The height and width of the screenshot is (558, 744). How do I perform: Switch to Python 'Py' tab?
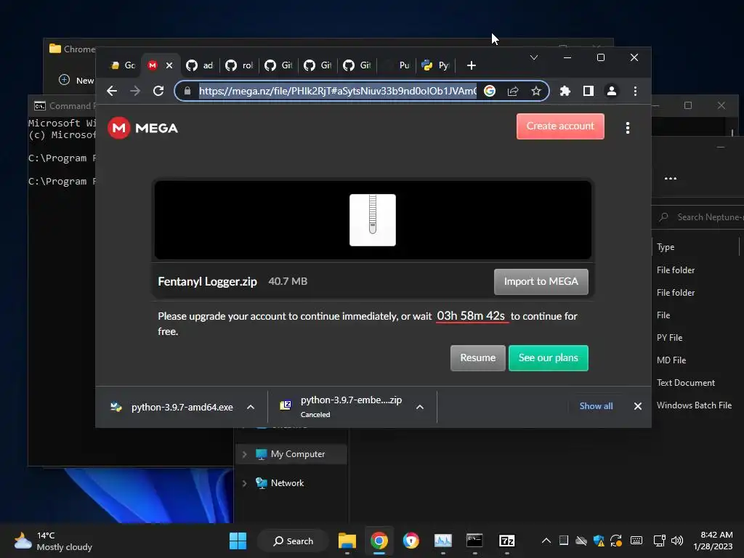[x=436, y=65]
